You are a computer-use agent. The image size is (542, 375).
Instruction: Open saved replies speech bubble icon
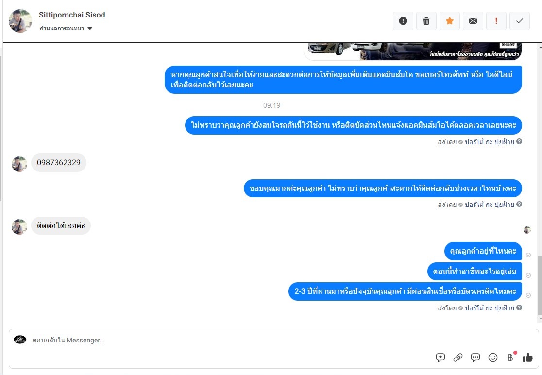[x=475, y=358]
